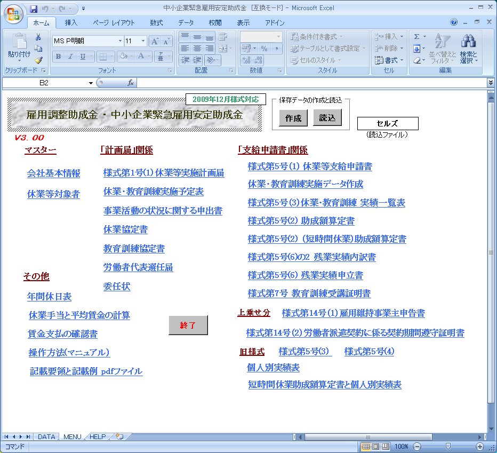Open the 挿入 (Insert) ribbon tab
Screen dimensions: 497x453
click(x=71, y=22)
